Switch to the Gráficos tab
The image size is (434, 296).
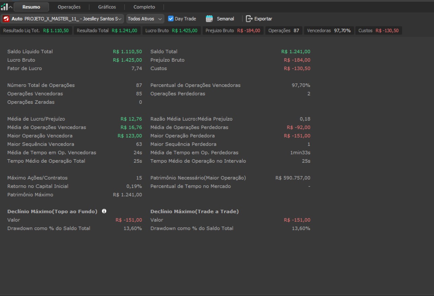pos(107,7)
